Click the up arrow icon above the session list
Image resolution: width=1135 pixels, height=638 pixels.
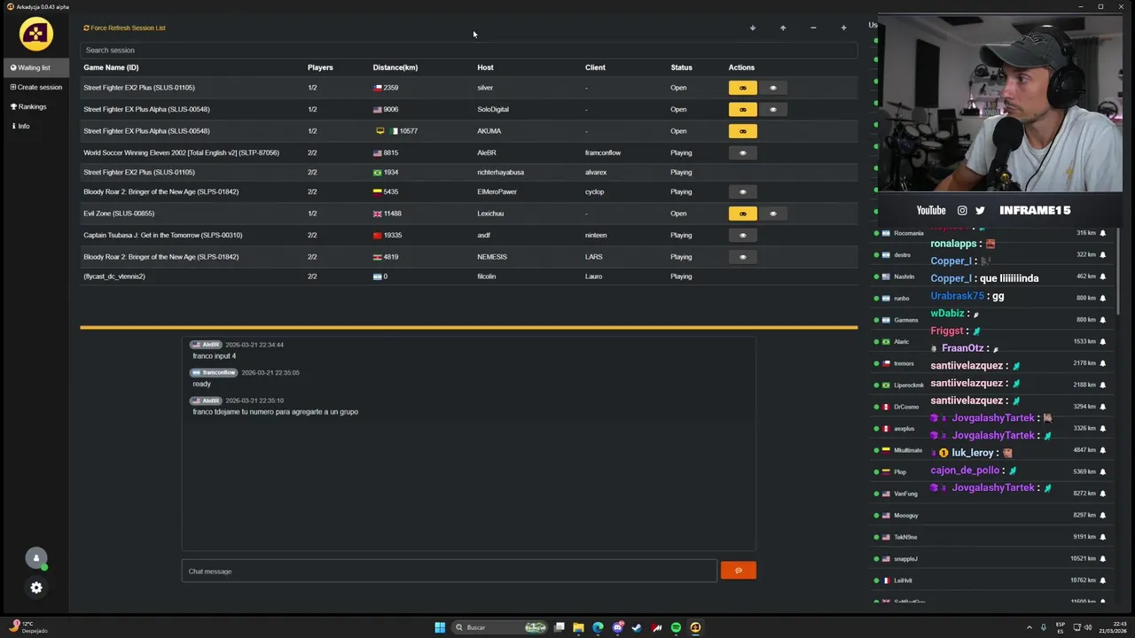click(783, 27)
